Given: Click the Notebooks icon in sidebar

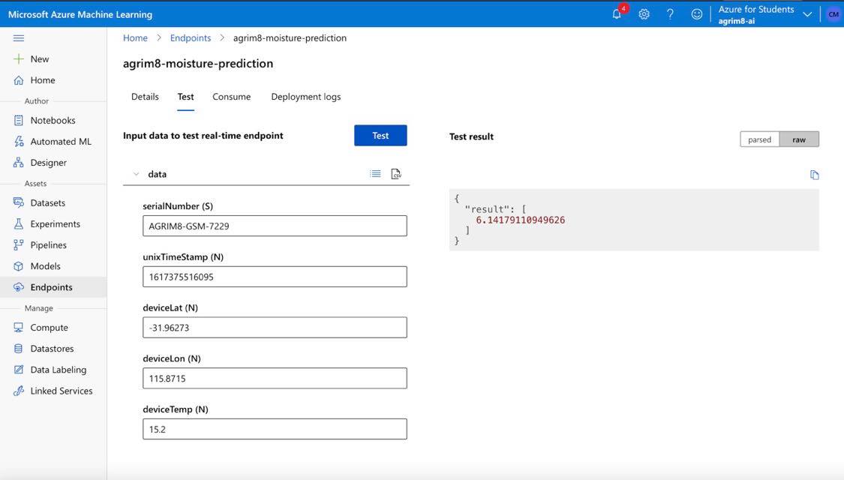Looking at the screenshot, I should pos(19,121).
